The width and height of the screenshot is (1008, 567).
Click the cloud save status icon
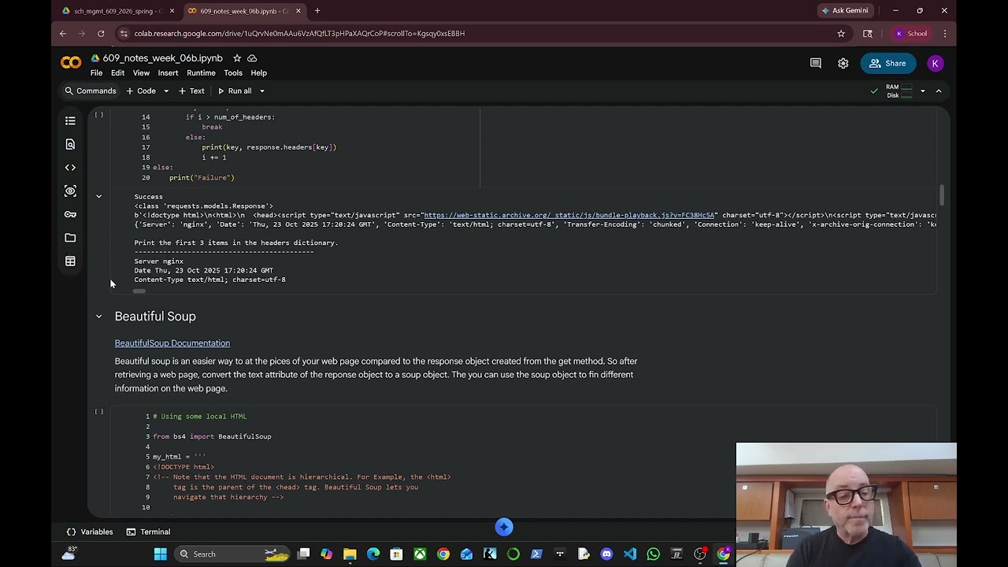252,58
